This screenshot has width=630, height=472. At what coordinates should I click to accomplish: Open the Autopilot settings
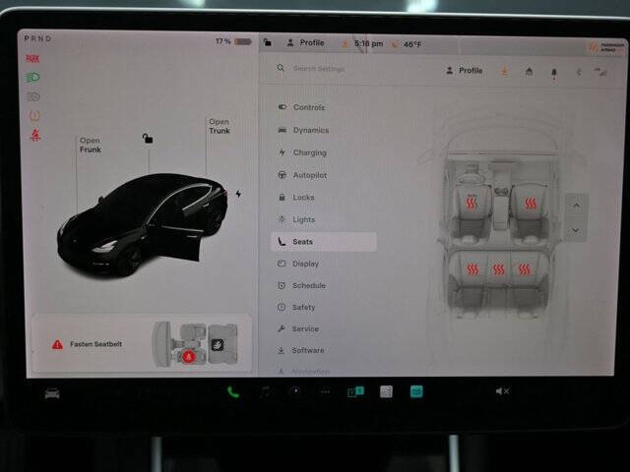pos(302,175)
